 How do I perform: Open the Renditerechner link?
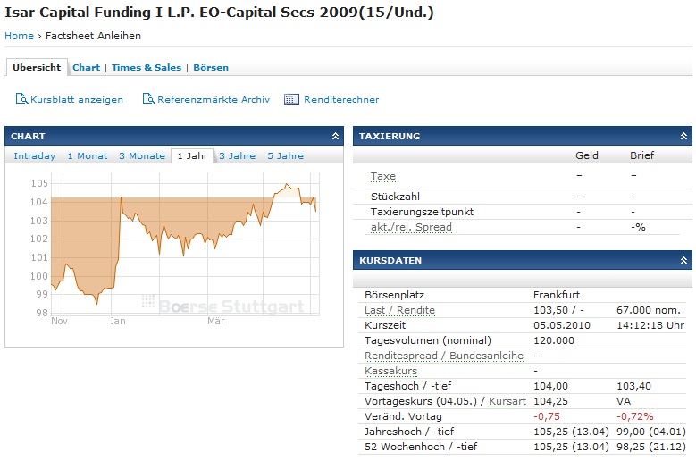tap(341, 99)
